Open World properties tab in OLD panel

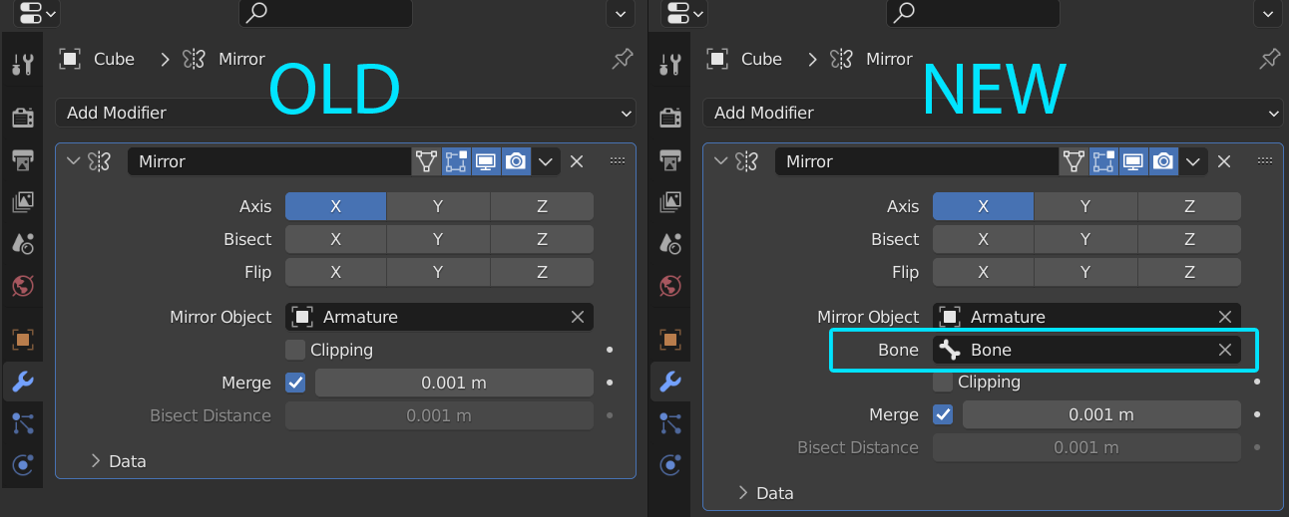[23, 287]
